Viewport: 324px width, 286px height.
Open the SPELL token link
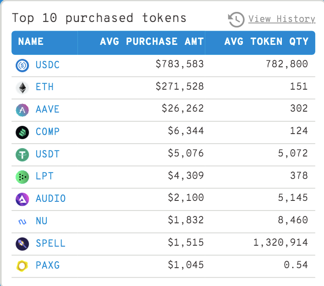pyautogui.click(x=50, y=243)
